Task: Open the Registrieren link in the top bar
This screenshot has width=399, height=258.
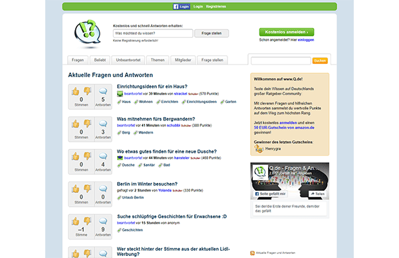Action: 216,7
